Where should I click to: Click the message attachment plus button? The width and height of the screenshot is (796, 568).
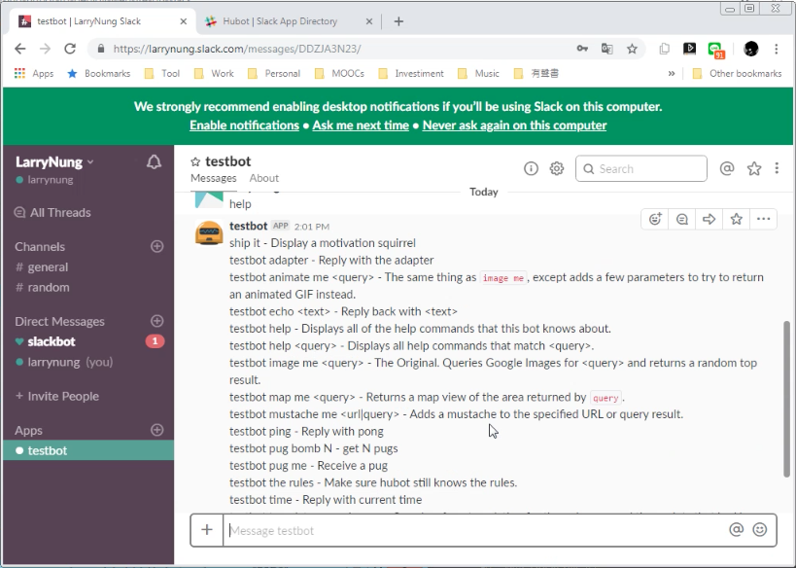coord(207,530)
